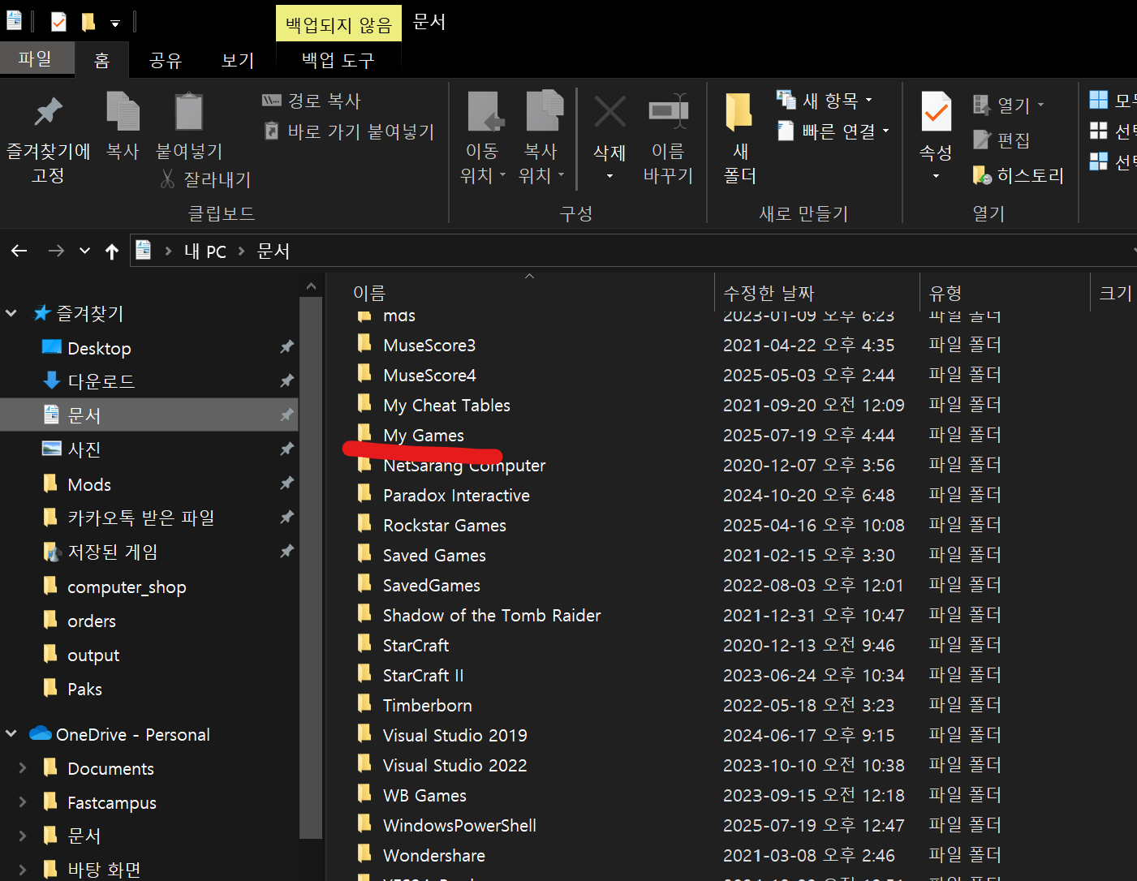Switch to the 공유 ribbon tab
Viewport: 1137px width, 881px height.
(166, 60)
